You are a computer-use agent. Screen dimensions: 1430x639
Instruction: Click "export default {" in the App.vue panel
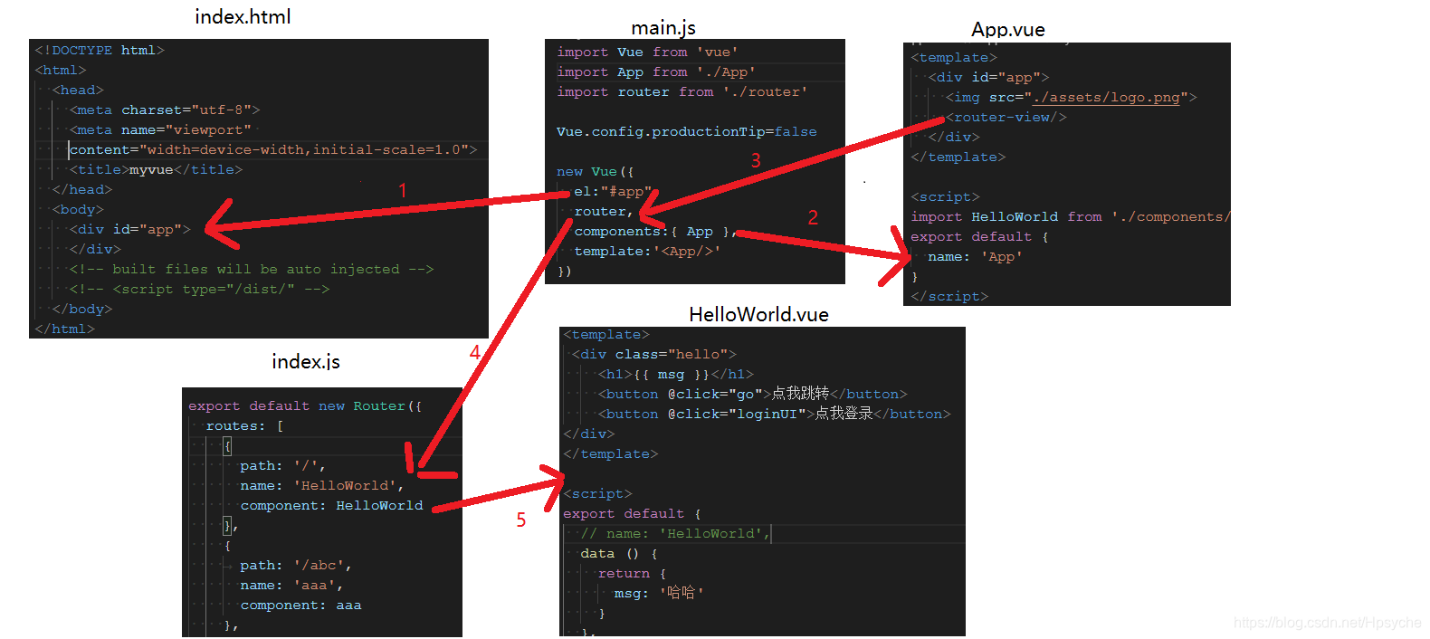click(x=980, y=237)
